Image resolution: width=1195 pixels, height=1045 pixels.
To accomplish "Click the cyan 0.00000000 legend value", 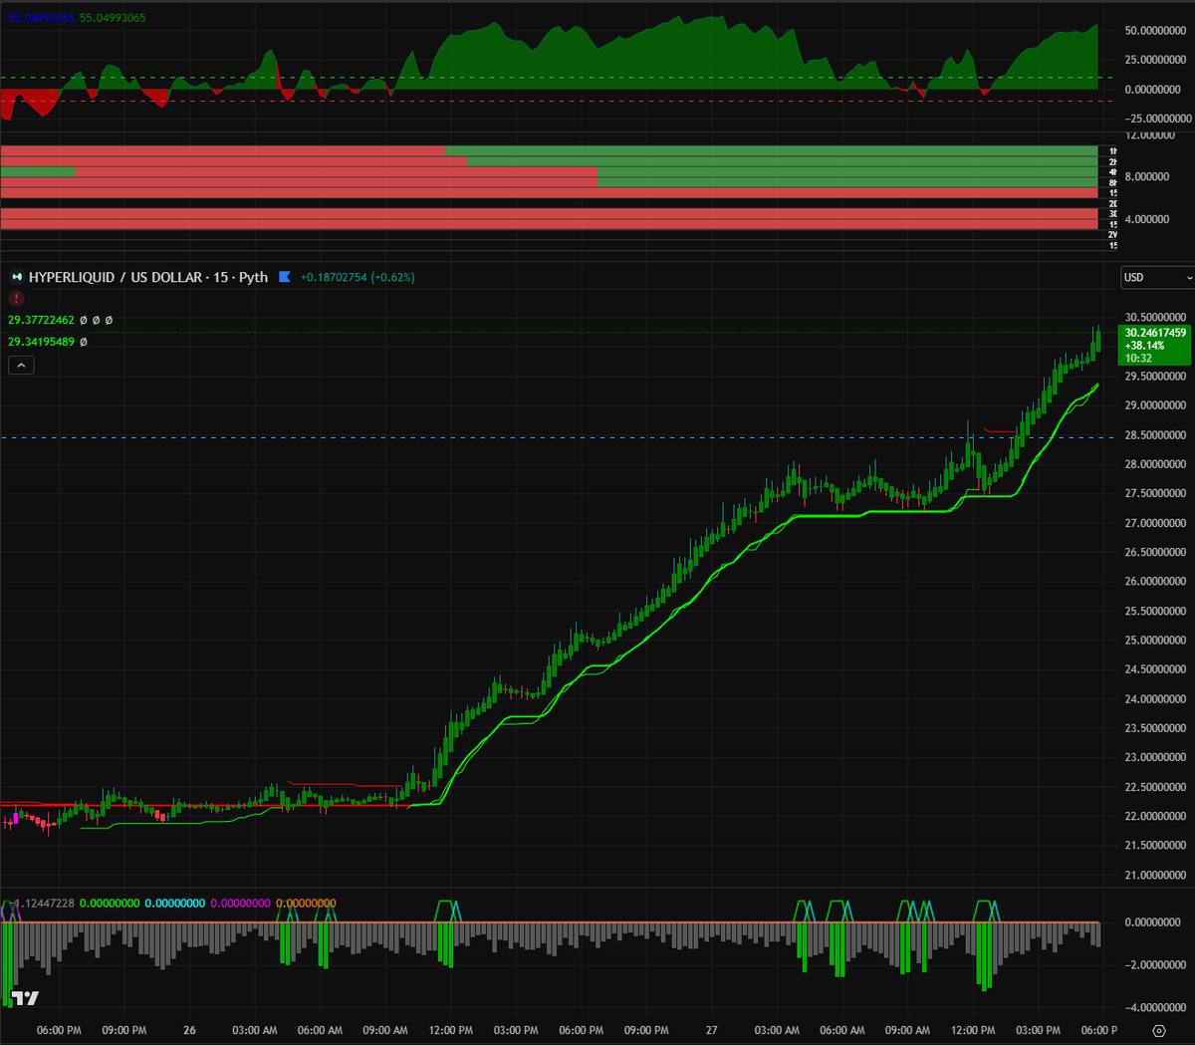I will point(175,904).
